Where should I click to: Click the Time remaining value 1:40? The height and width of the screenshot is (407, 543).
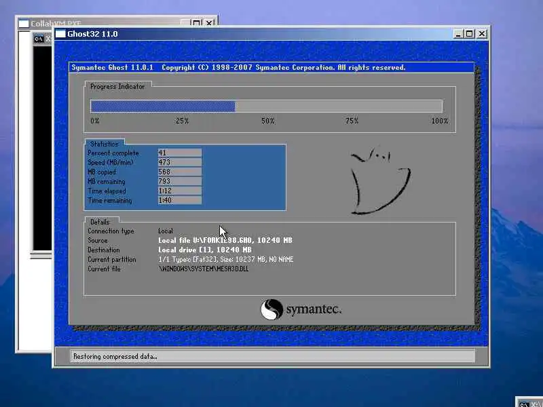(180, 200)
